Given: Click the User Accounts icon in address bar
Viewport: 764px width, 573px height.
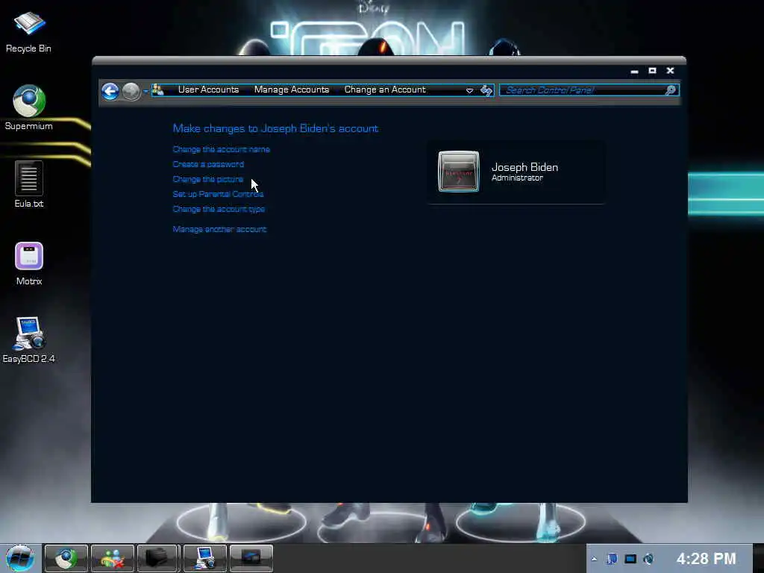Looking at the screenshot, I should [x=158, y=90].
